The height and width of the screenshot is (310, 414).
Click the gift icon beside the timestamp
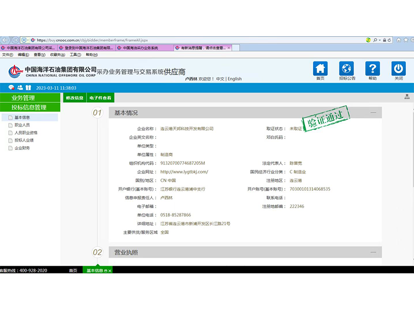tap(28, 88)
